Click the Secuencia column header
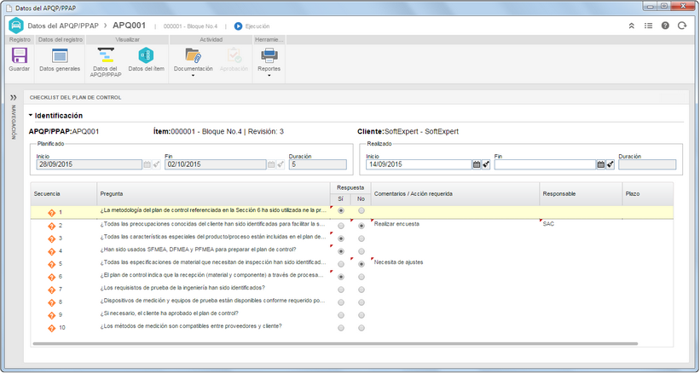700x373 pixels. pyautogui.click(x=64, y=194)
